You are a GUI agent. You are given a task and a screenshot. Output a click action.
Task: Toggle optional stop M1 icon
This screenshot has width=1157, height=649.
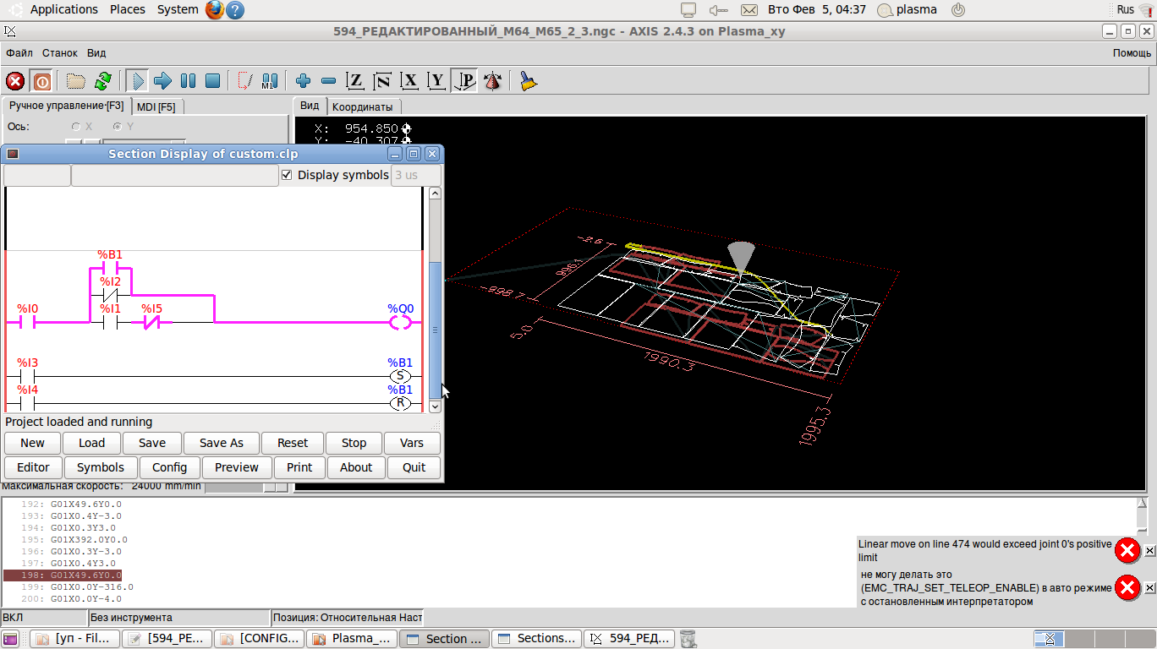[x=270, y=81]
